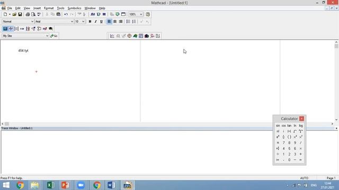
Task: Open the Symbolics menu
Action: [74, 8]
